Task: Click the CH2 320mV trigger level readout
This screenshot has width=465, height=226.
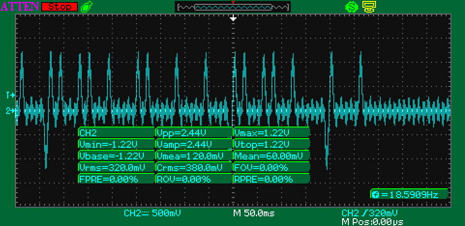Action: (370, 213)
